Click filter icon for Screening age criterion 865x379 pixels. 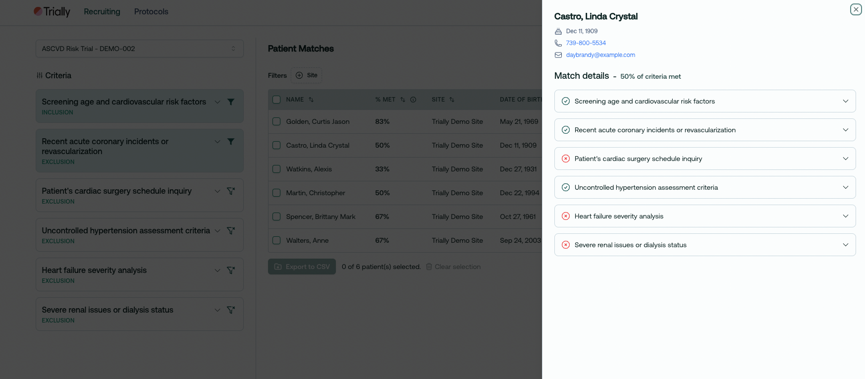point(231,102)
